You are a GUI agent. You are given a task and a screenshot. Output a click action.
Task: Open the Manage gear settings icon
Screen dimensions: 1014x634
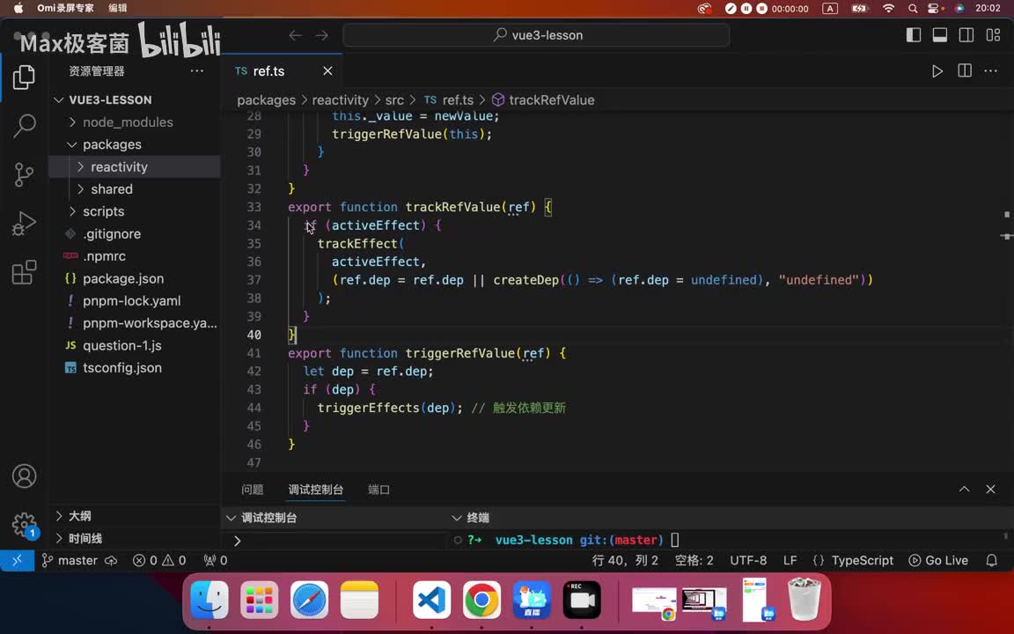tap(25, 525)
